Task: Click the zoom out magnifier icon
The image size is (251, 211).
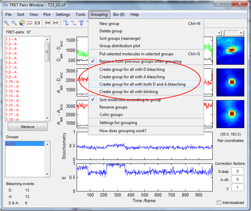Action: tap(14, 23)
